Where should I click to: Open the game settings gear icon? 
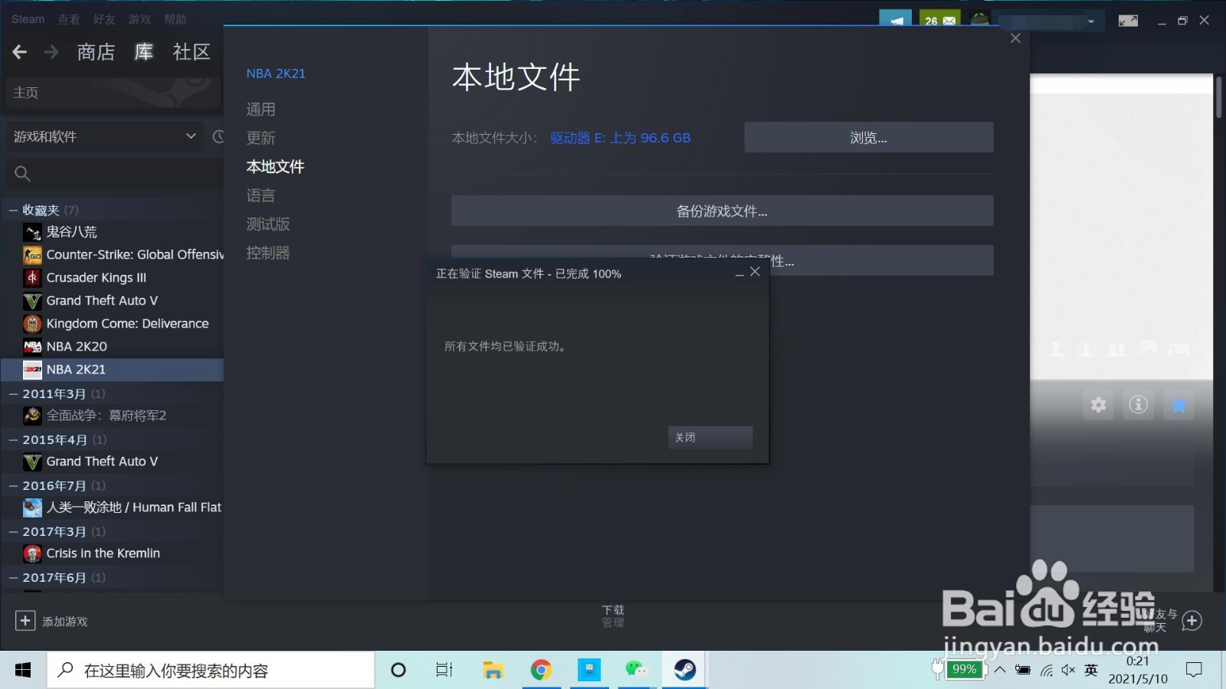pyautogui.click(x=1098, y=404)
